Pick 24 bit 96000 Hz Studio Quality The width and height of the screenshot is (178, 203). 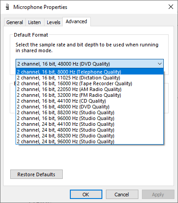tap(89, 141)
